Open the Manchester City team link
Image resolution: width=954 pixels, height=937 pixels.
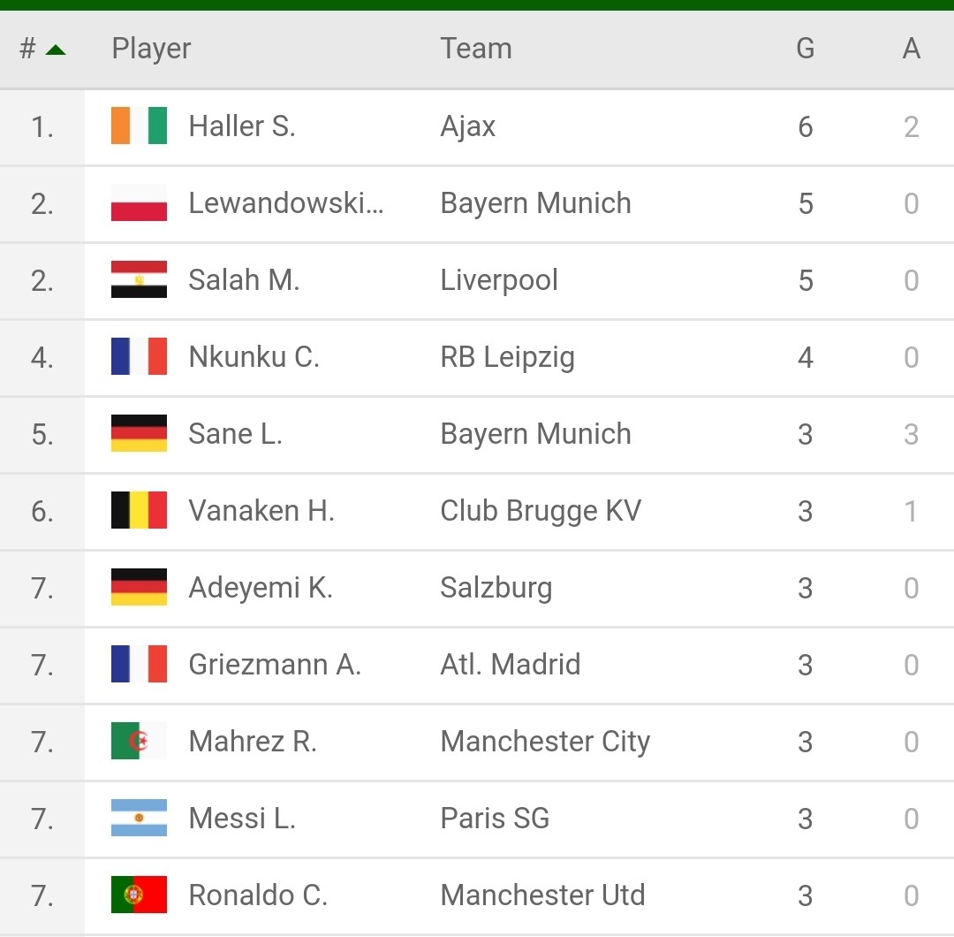[545, 743]
